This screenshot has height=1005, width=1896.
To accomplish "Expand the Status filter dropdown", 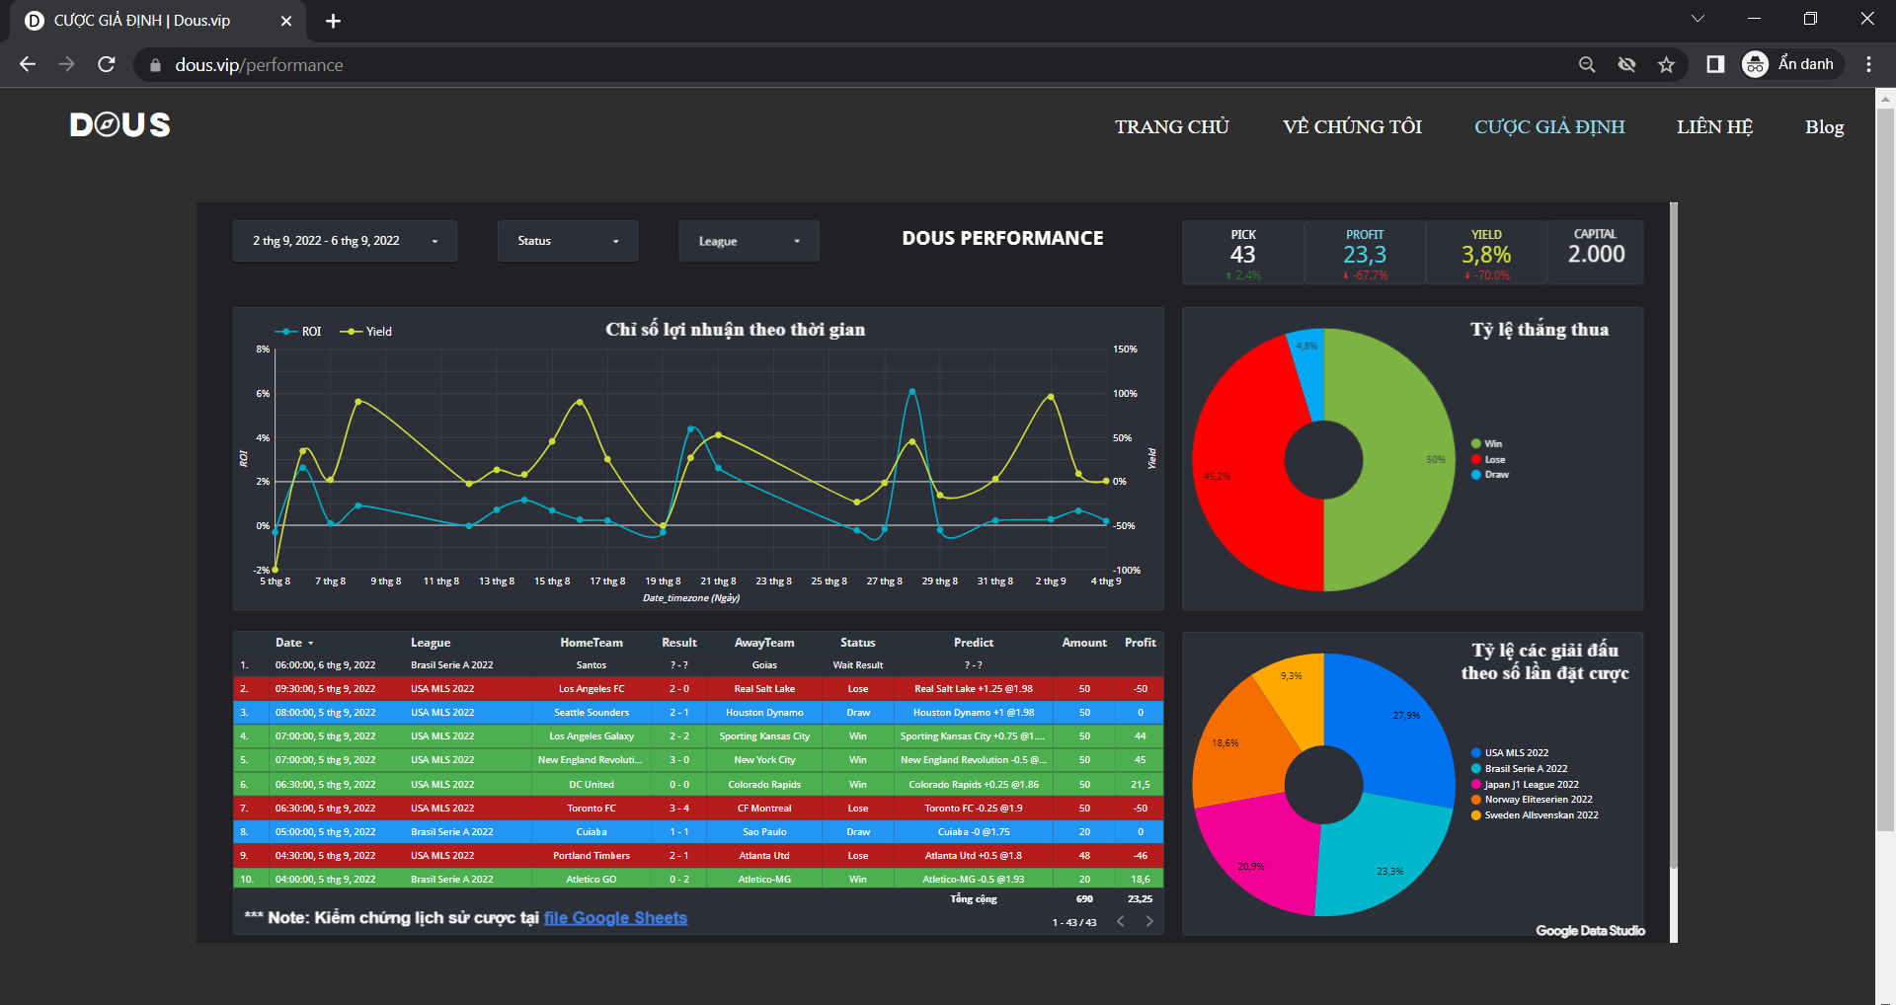I will click(x=568, y=241).
